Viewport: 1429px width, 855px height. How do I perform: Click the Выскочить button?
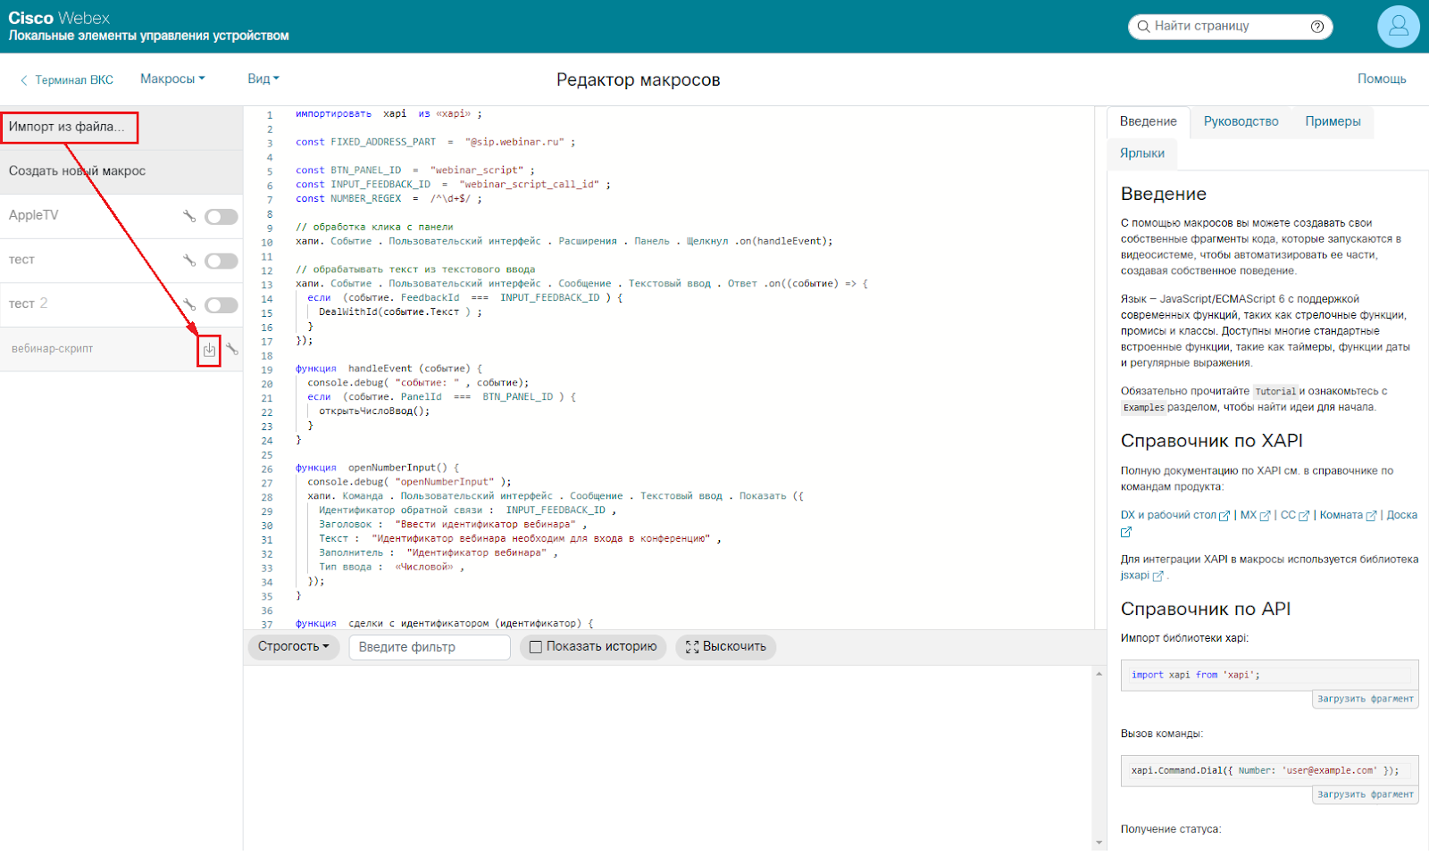725,647
